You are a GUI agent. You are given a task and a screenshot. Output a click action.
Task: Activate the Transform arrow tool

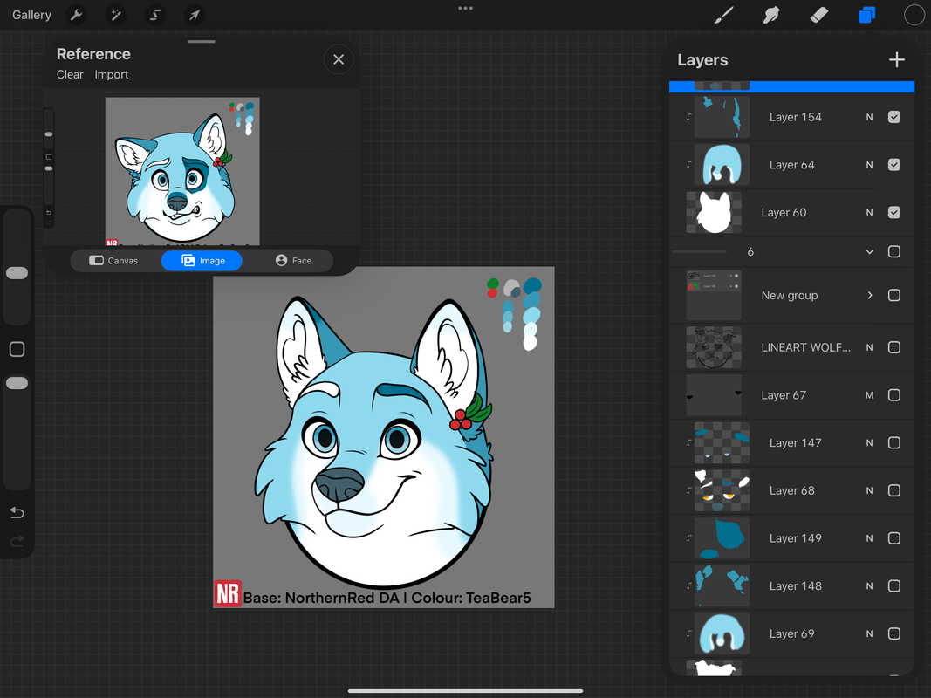[195, 15]
